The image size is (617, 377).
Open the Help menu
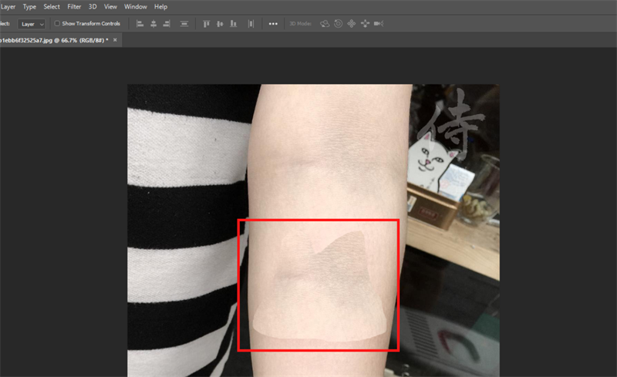(x=160, y=6)
